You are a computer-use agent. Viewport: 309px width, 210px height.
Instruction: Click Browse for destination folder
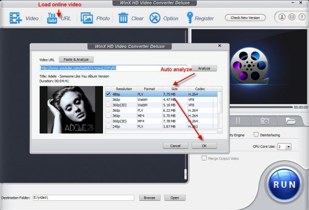click(x=149, y=198)
